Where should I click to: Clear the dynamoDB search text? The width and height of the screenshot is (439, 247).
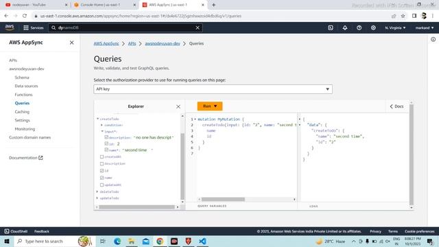point(198,27)
